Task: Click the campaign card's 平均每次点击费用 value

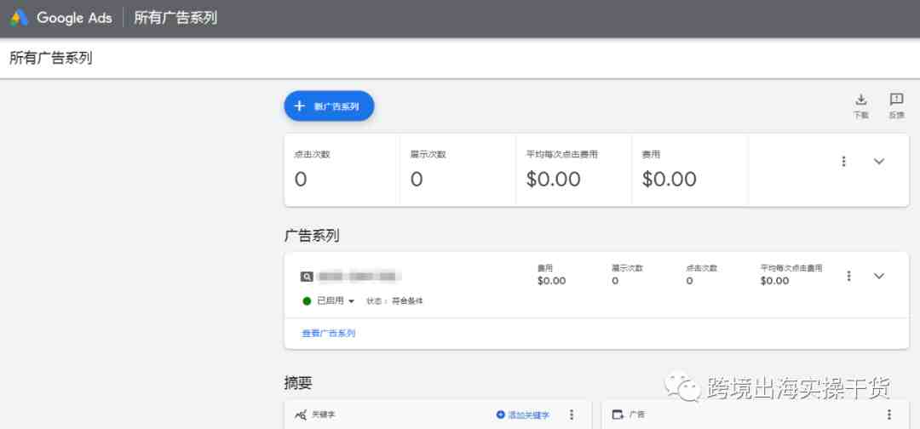Action: point(774,281)
